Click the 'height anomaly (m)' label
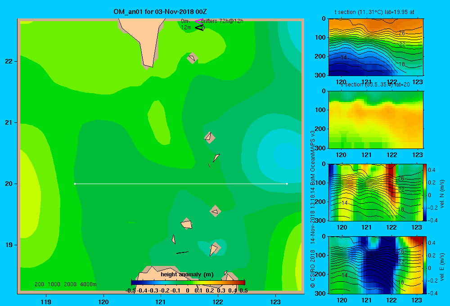Viewport: 450px width, 306px height. click(187, 274)
